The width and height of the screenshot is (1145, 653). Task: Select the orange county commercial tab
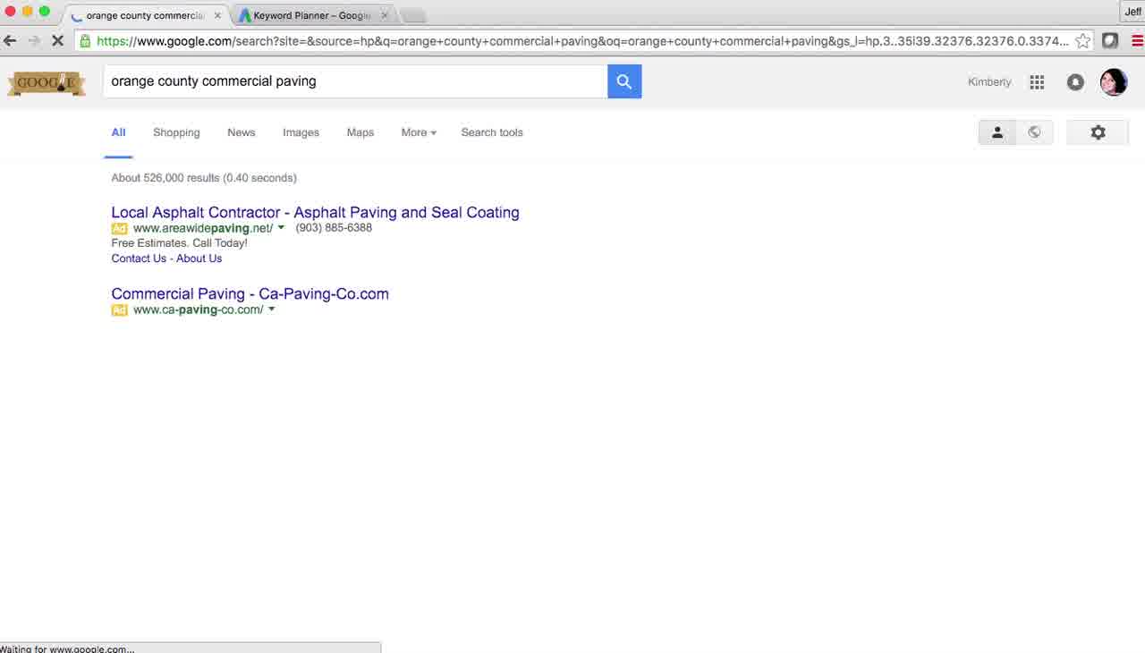tap(145, 15)
